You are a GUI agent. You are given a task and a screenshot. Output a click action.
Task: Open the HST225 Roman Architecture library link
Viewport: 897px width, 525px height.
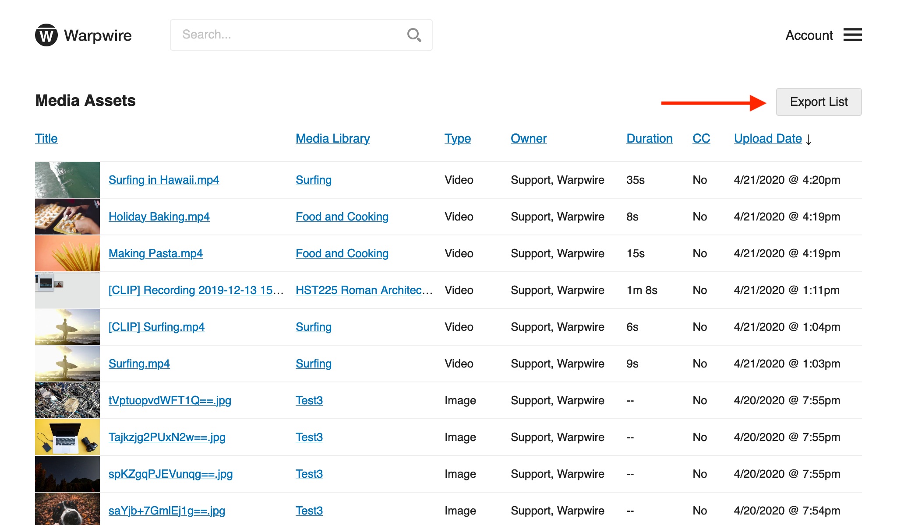coord(364,290)
